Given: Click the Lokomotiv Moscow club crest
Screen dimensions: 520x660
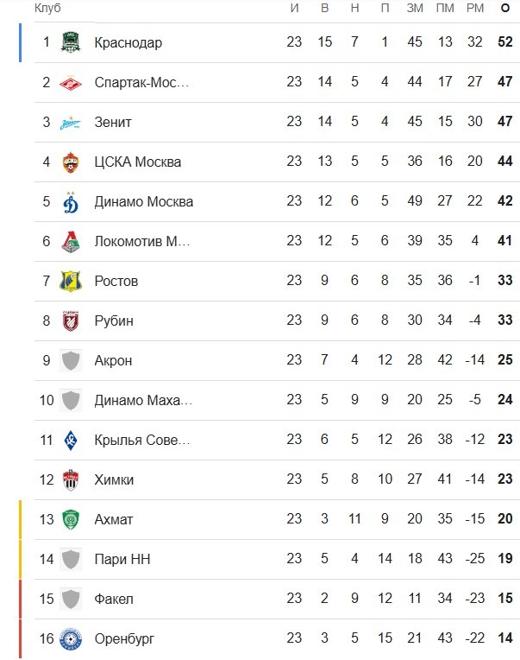Looking at the screenshot, I should coord(71,242).
